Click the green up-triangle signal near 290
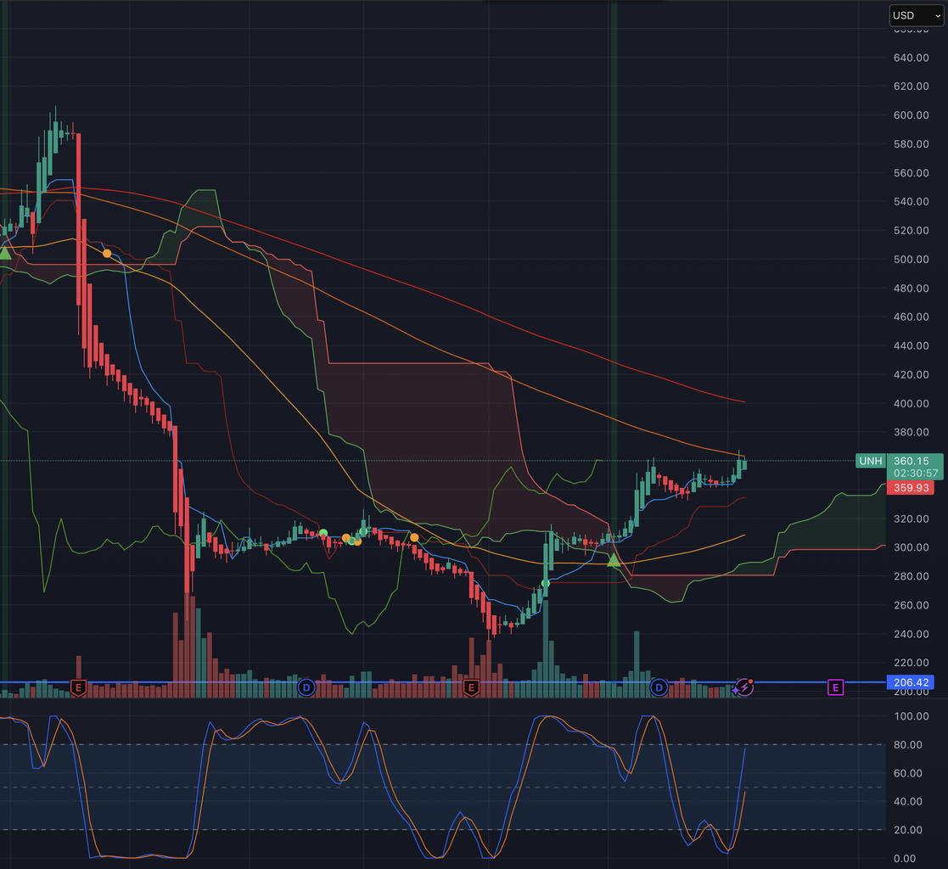948x869 pixels. point(614,560)
